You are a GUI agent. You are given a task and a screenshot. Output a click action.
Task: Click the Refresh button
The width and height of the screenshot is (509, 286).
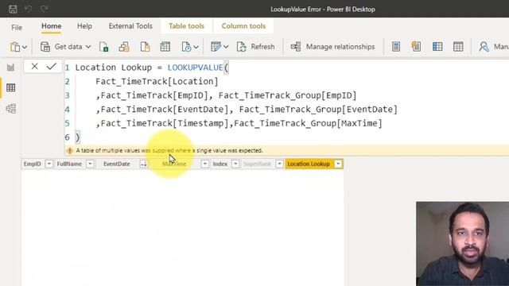(256, 47)
